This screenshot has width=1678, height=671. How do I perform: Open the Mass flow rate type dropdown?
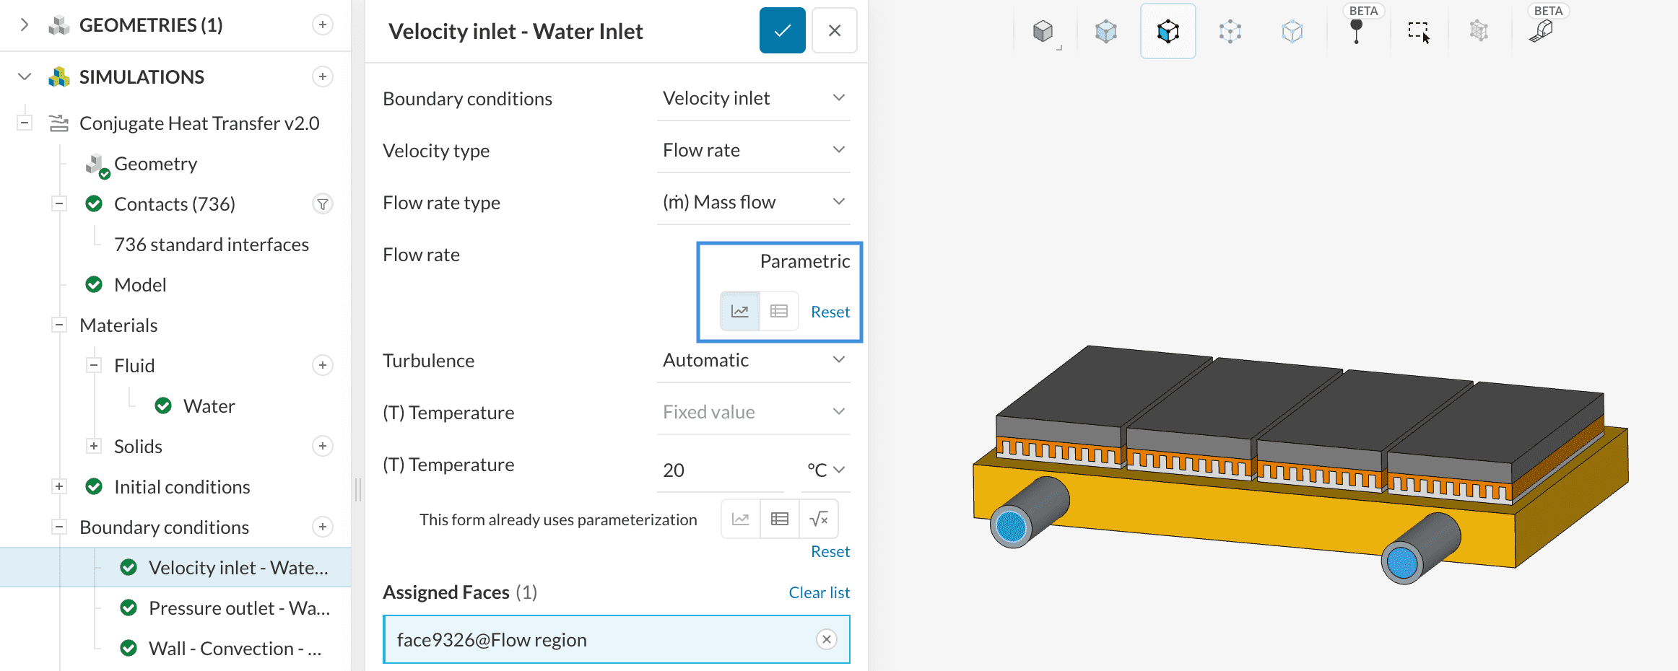753,201
